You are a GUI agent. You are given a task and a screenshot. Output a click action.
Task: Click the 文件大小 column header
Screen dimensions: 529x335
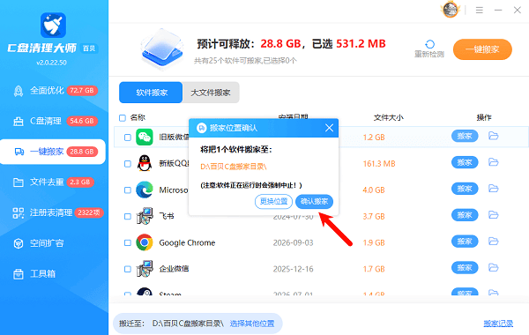coord(388,118)
